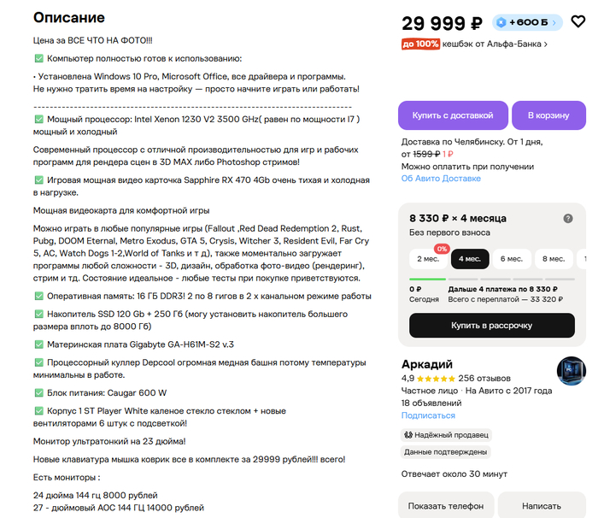Click the Купить с доставкой button
The image size is (598, 518).
pos(453,115)
